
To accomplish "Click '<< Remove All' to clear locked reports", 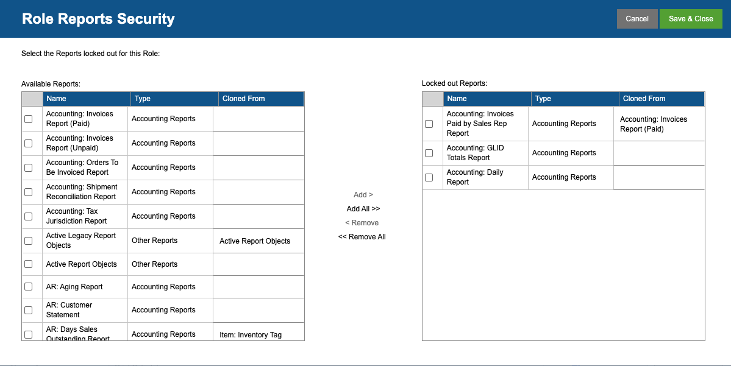I will click(362, 236).
